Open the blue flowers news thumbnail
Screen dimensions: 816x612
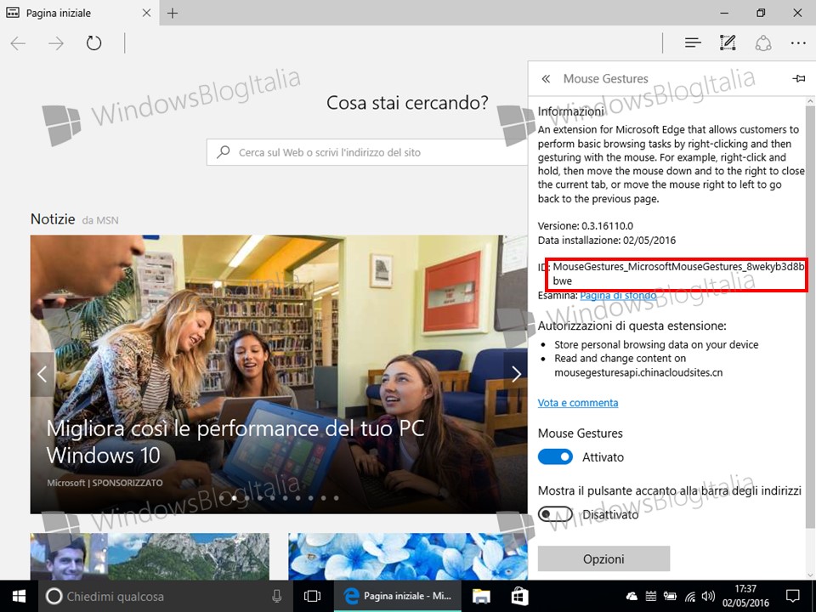pyautogui.click(x=408, y=556)
